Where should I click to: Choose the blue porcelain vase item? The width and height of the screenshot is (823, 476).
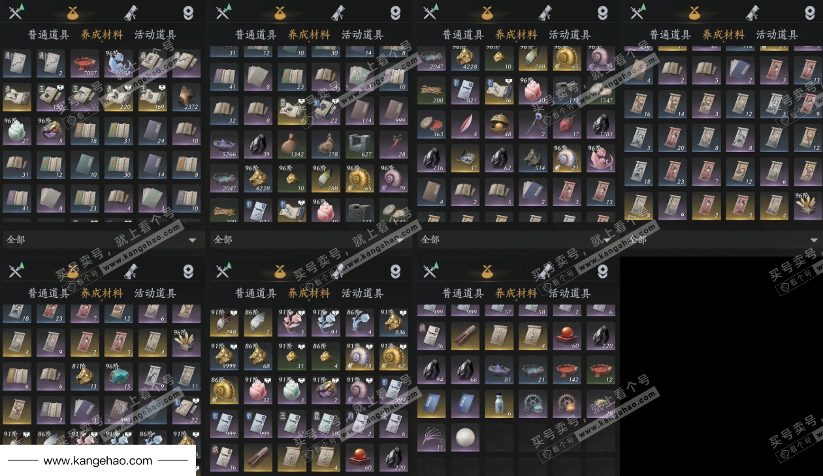[500, 404]
